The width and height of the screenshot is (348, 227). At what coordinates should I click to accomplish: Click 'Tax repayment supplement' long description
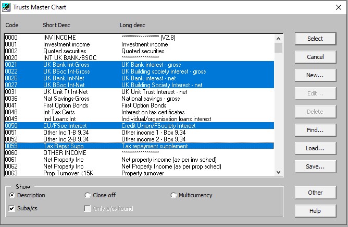click(155, 146)
